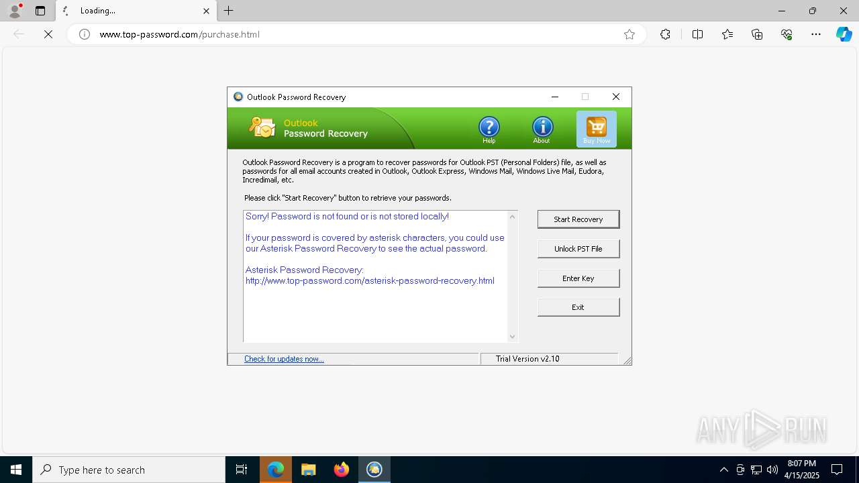Select the Loading... browser tab
859x483 pixels.
[x=136, y=11]
